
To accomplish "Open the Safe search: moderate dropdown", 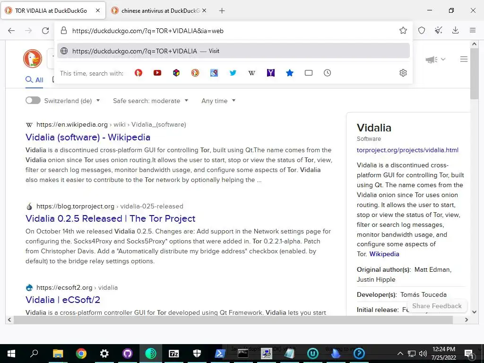I will pos(150,101).
